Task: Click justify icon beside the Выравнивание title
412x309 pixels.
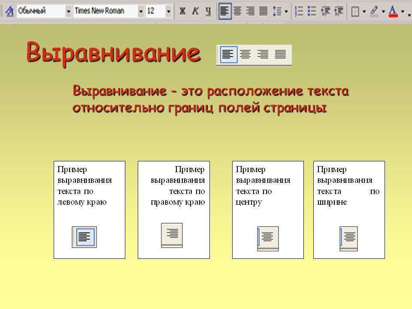Action: (280, 55)
